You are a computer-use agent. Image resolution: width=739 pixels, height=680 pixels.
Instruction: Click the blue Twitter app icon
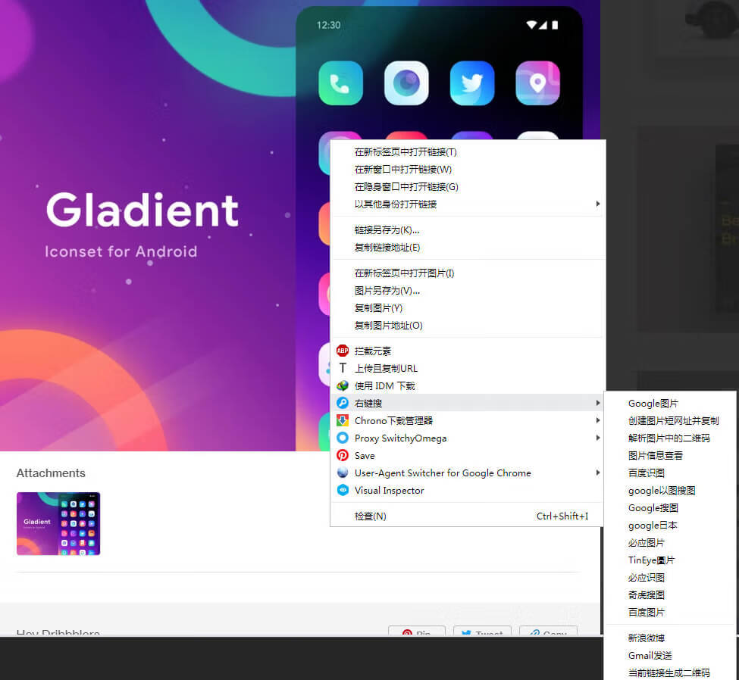(x=471, y=83)
